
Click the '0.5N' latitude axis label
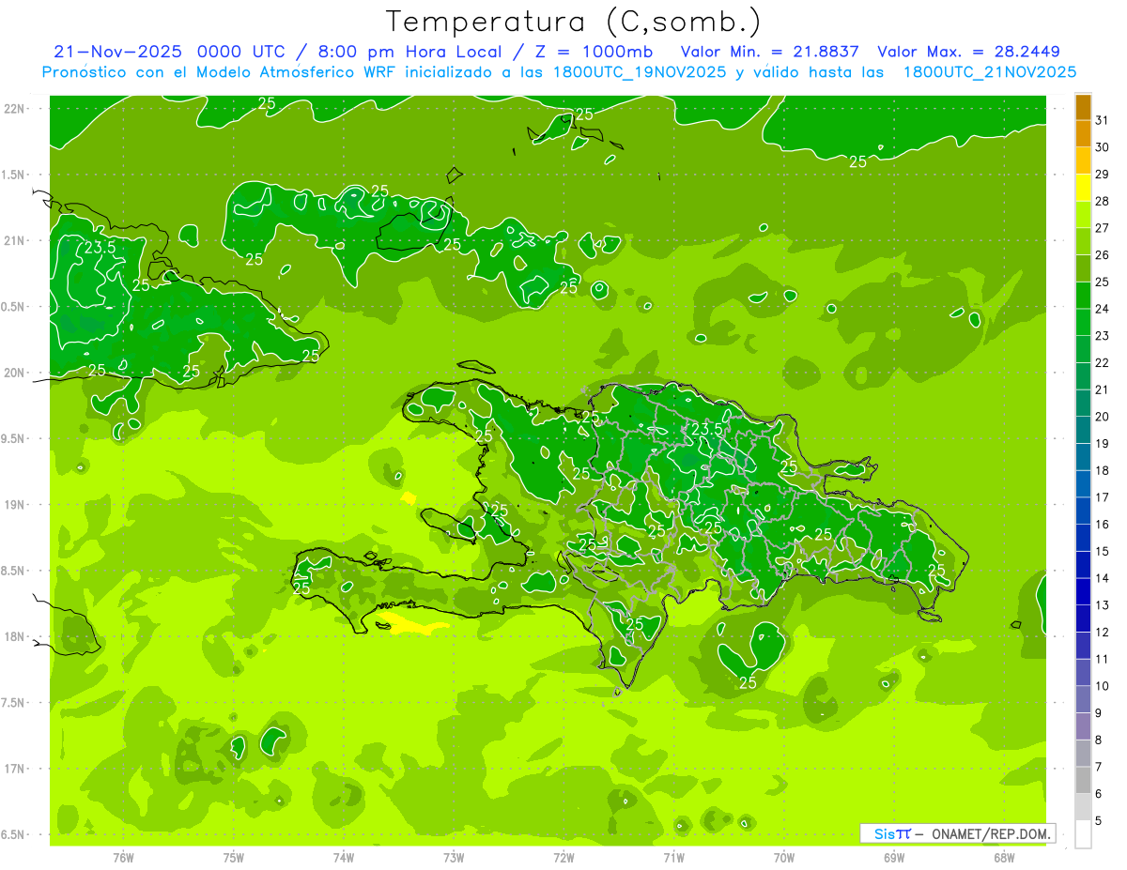click(x=14, y=308)
